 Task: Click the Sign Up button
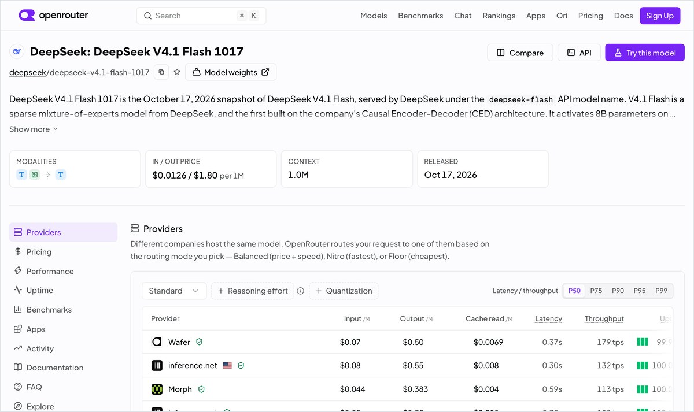pos(660,16)
